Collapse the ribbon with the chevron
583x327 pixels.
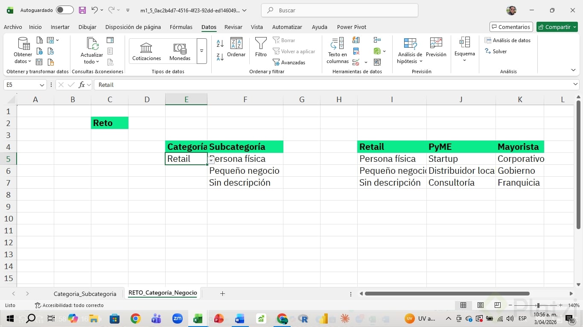point(573,70)
